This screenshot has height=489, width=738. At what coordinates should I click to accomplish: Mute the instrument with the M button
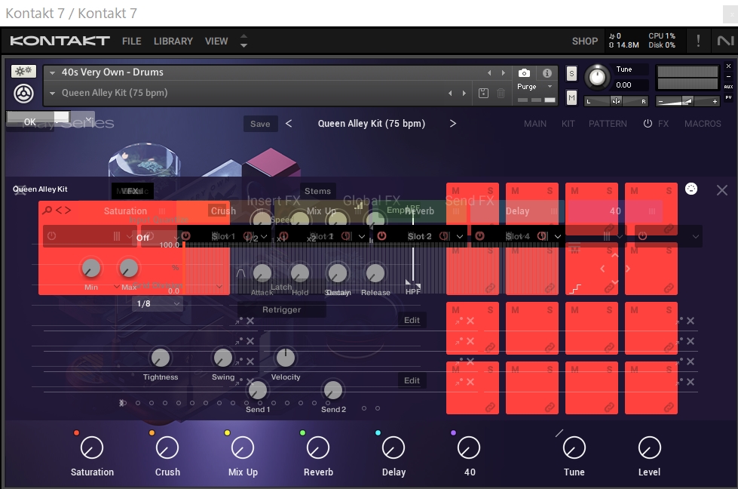571,98
